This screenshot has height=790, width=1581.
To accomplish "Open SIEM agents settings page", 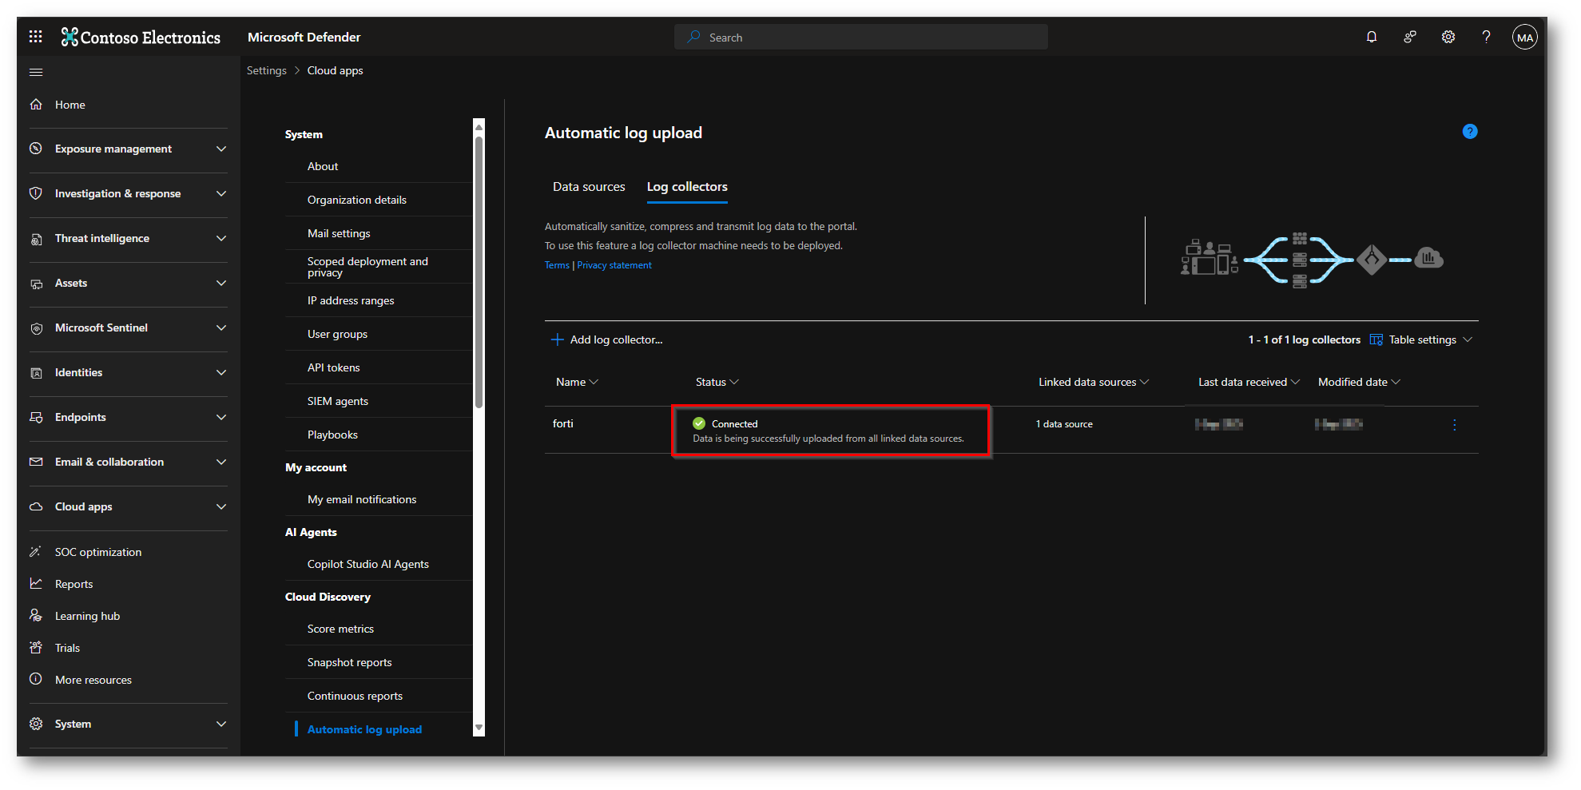I will click(x=338, y=402).
